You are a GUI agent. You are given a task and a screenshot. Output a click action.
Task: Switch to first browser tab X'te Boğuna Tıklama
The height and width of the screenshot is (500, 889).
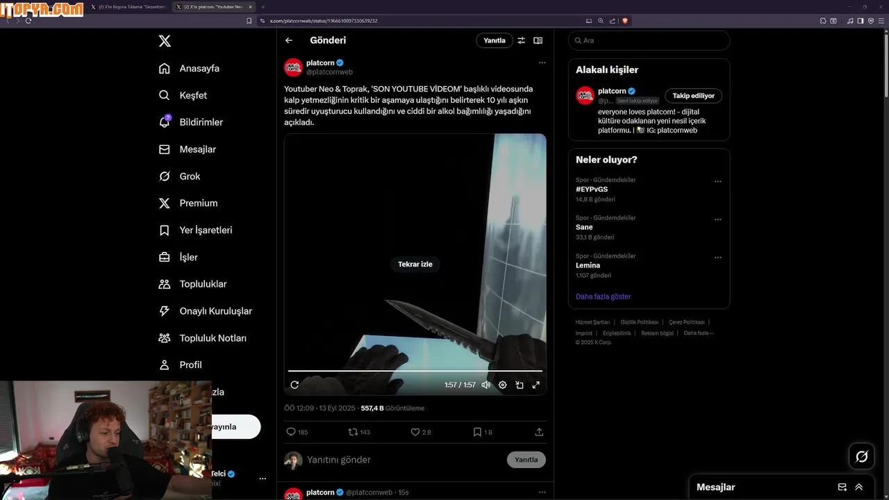(x=129, y=7)
